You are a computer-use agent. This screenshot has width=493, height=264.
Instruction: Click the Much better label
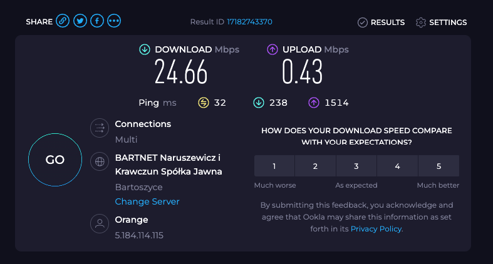click(x=438, y=185)
